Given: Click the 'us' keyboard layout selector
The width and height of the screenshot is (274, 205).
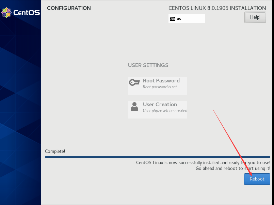Looking at the screenshot, I should [x=187, y=19].
